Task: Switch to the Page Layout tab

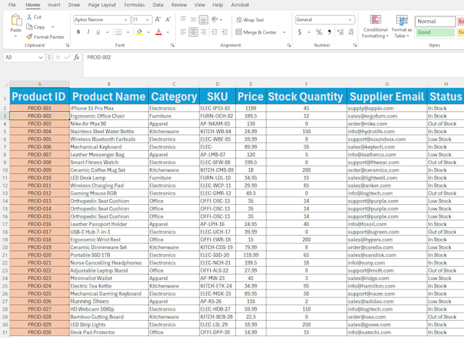Action: [x=102, y=5]
